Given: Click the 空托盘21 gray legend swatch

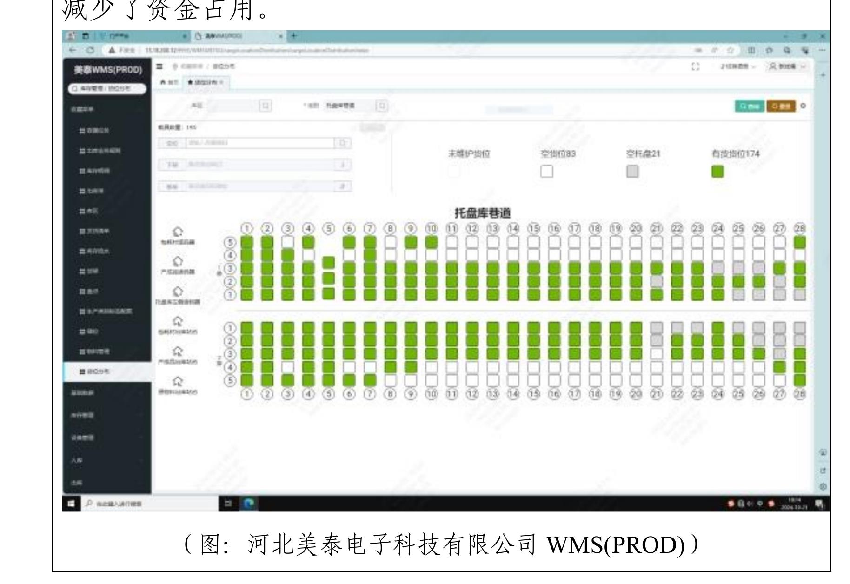Looking at the screenshot, I should pos(632,172).
